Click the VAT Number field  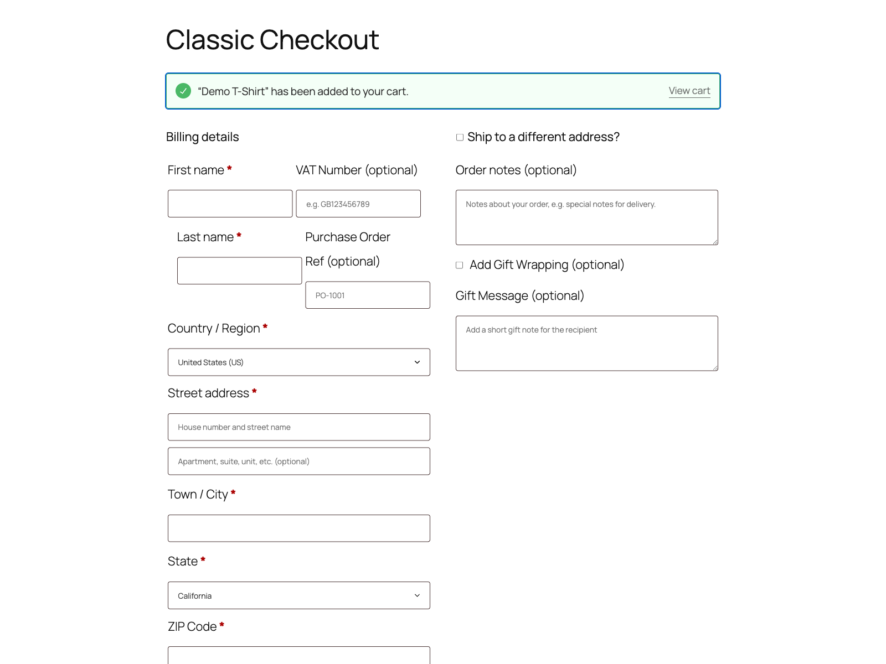coord(358,204)
